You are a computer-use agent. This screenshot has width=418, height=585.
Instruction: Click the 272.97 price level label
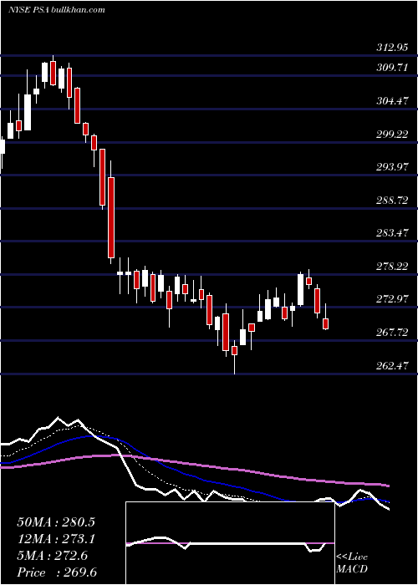pos(392,299)
